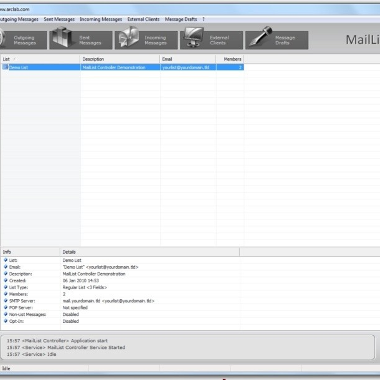The image size is (380, 380).
Task: Sort by the List column header
Action: point(40,59)
